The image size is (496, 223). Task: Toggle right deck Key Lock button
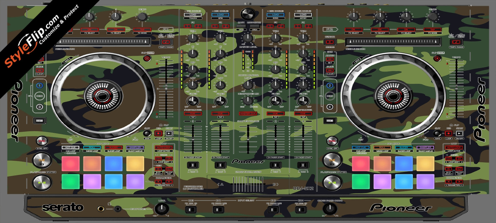[x=457, y=42]
